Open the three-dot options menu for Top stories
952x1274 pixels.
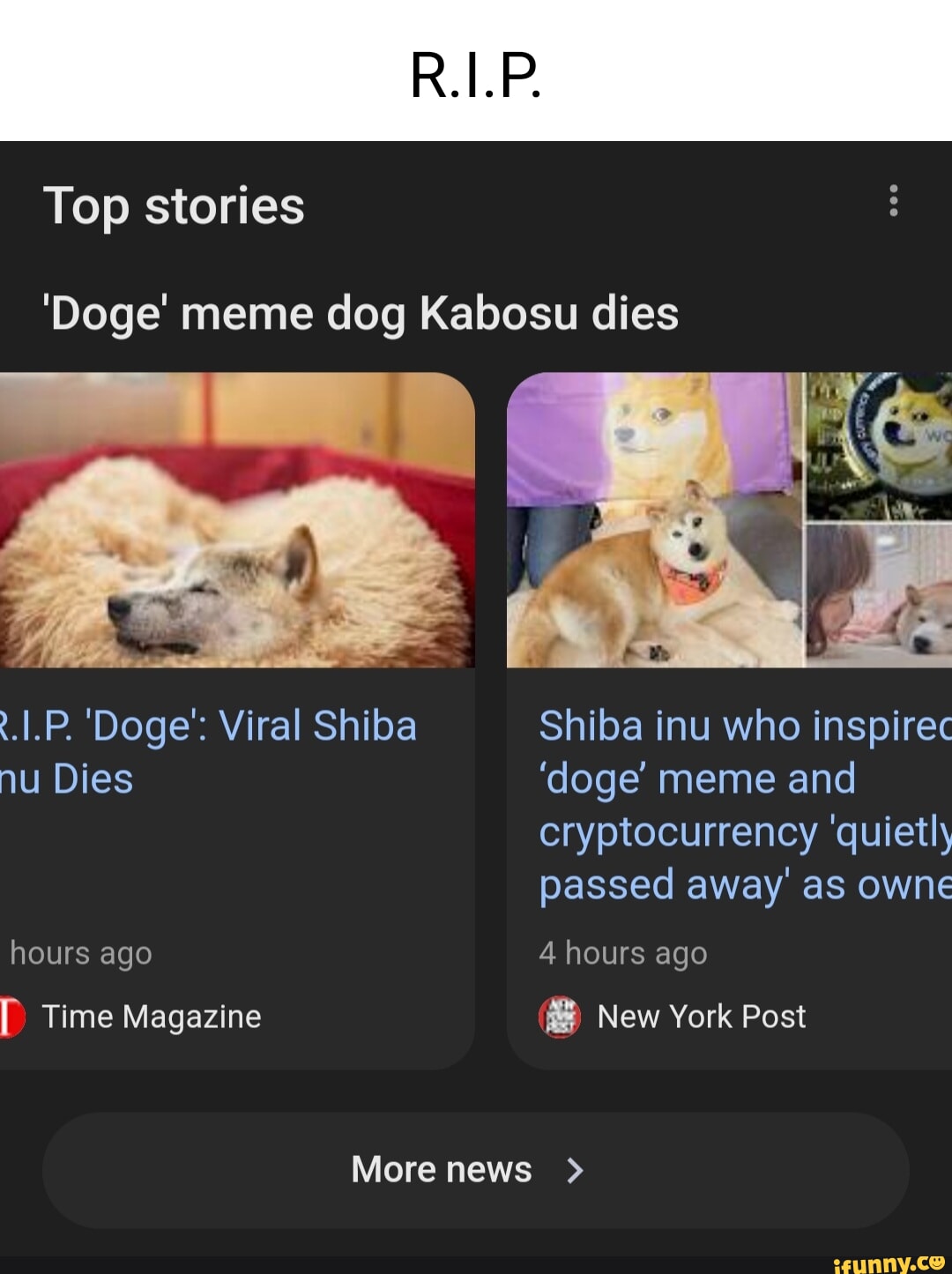tap(894, 202)
